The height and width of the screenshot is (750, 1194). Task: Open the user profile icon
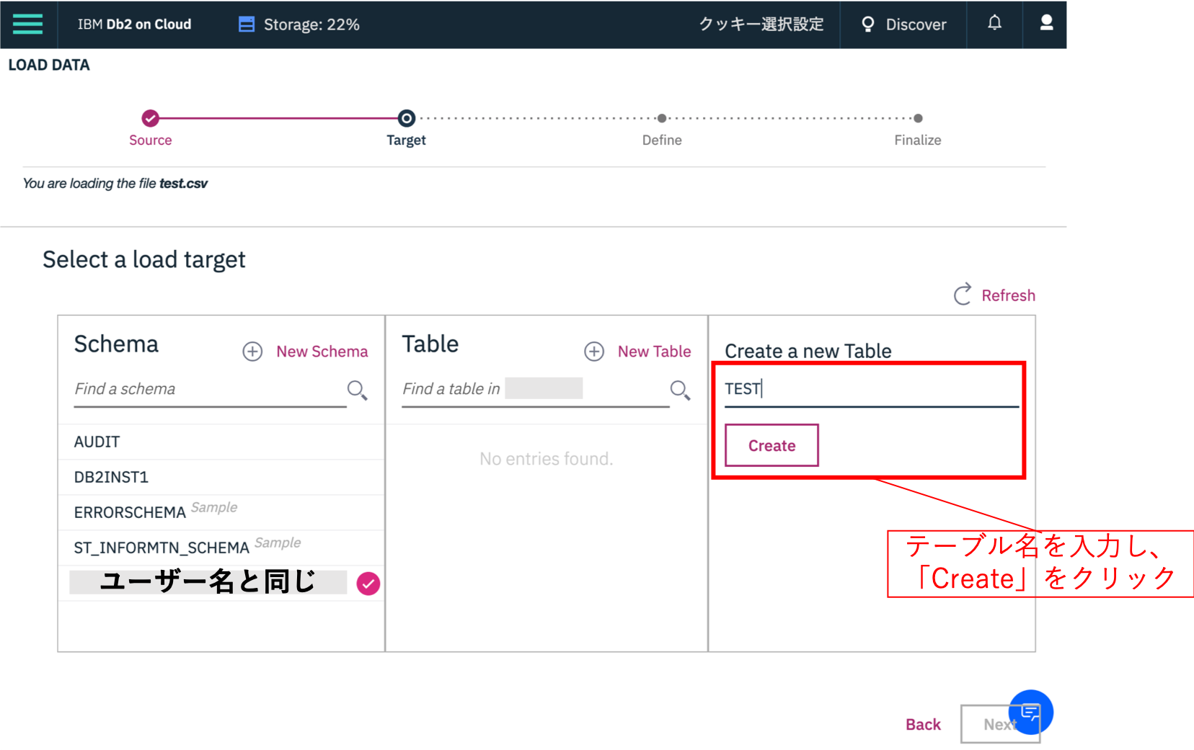1045,23
